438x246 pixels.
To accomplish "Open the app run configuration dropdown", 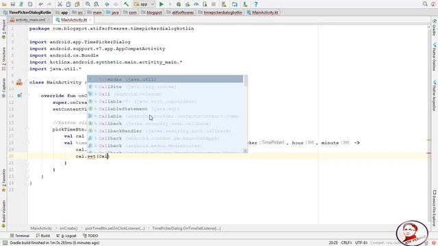I will tap(144, 4).
